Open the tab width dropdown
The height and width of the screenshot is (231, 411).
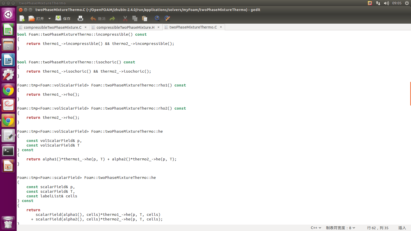point(340,228)
